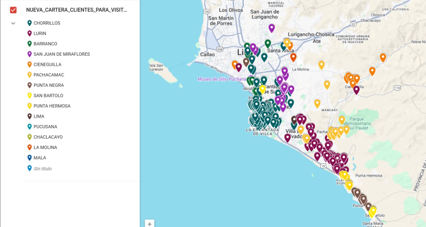The width and height of the screenshot is (426, 227).
Task: Zoom in with the plus button
Action: (149, 224)
